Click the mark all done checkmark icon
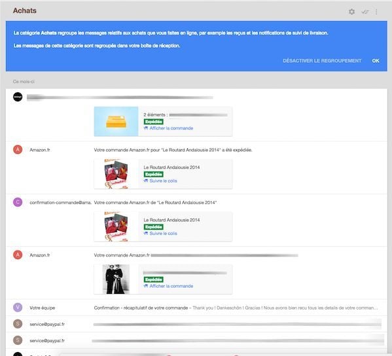This screenshot has height=356, width=392. tap(365, 12)
